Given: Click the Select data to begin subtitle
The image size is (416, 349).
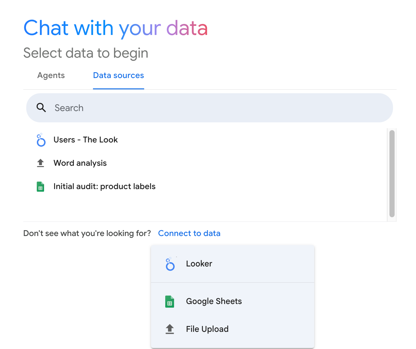Looking at the screenshot, I should point(86,53).
